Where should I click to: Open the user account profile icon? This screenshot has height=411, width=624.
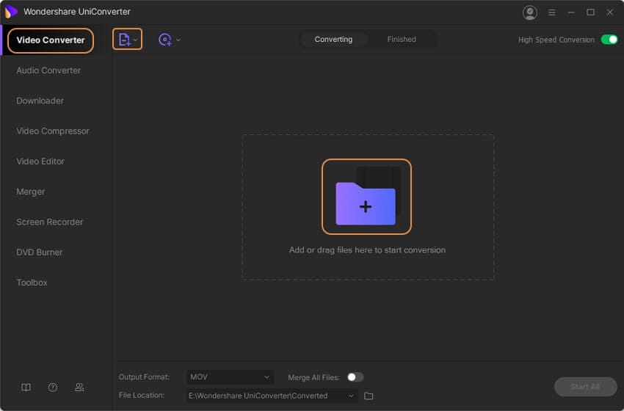tap(530, 12)
